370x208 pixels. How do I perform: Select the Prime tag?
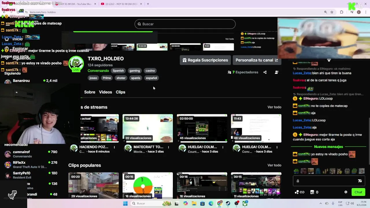tap(107, 78)
